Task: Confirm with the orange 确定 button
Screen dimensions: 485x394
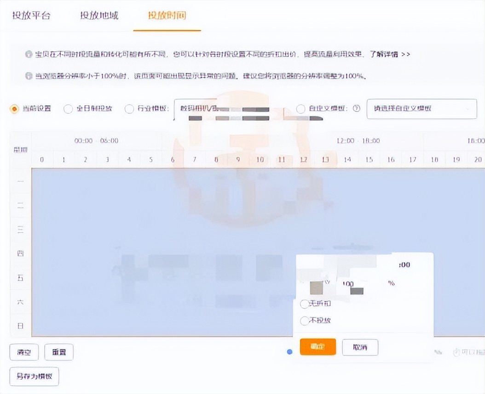Action: click(318, 347)
